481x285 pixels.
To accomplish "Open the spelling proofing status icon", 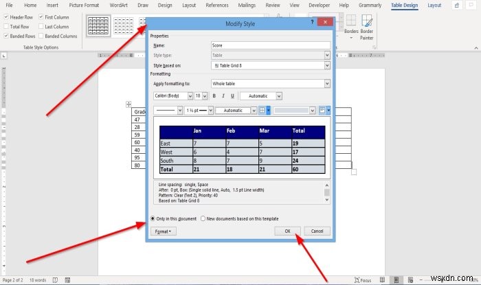I will pos(55,280).
